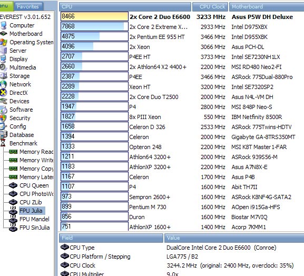Click the Computer icon in the tree
Screen dimensions: 304x276
click(3, 25)
